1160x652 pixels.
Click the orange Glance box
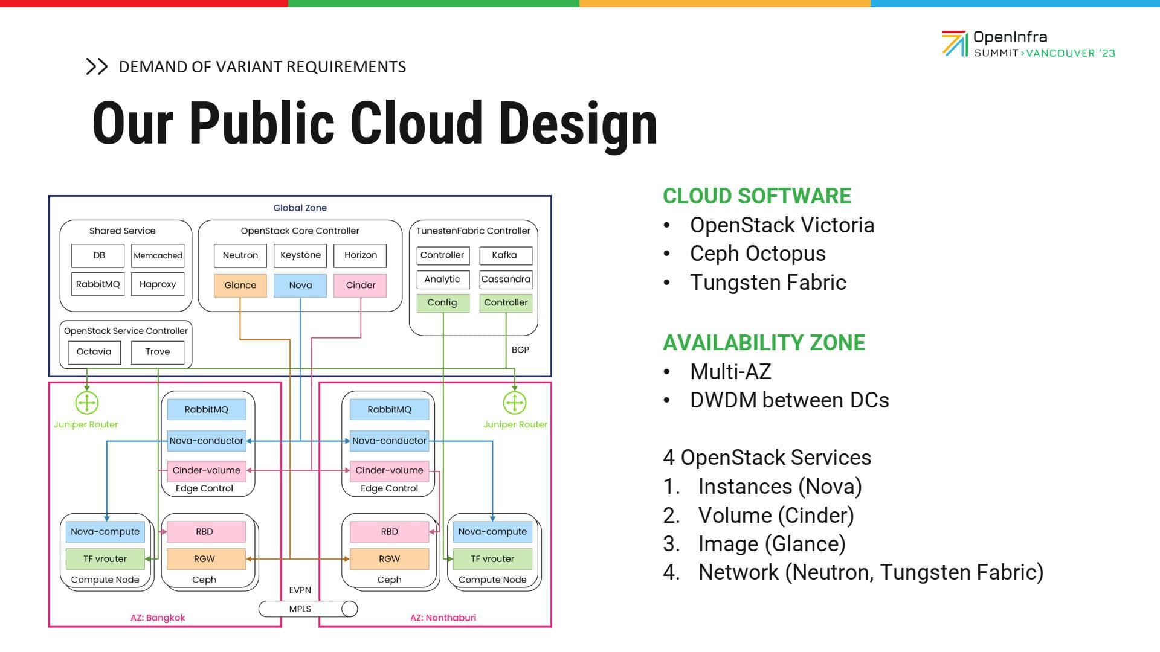(240, 286)
